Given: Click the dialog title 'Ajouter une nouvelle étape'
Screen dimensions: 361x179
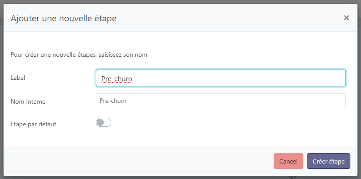Looking at the screenshot, I should click(x=63, y=18).
